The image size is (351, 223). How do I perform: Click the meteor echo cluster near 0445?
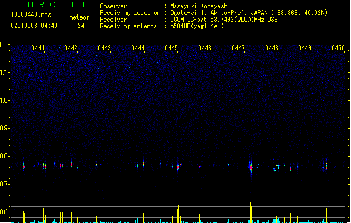(179, 166)
